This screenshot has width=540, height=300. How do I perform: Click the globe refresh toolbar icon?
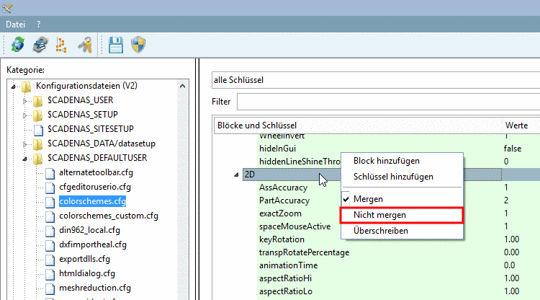coord(17,45)
